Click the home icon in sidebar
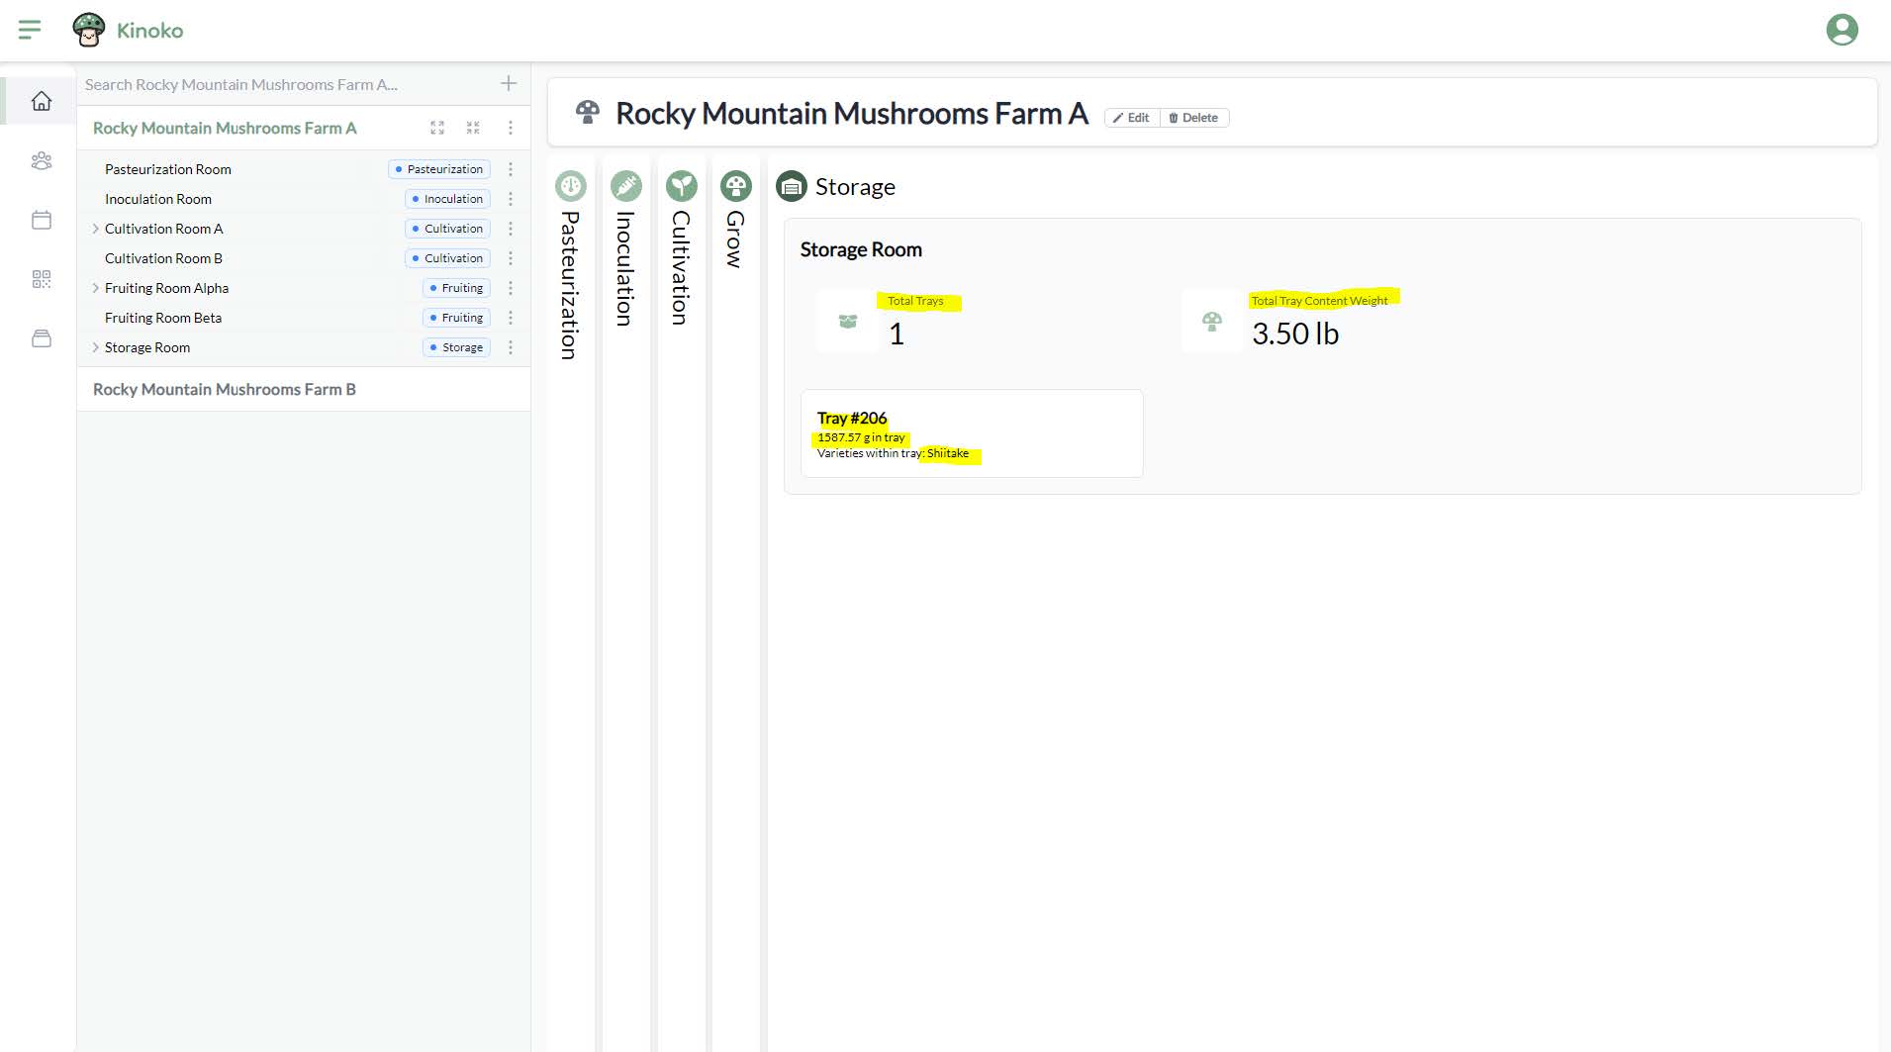The height and width of the screenshot is (1052, 1891). point(42,101)
